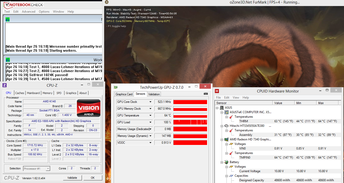Open the Memory Usage (Dynamic) dropdown
This screenshot has height=183, width=344.
151,136
